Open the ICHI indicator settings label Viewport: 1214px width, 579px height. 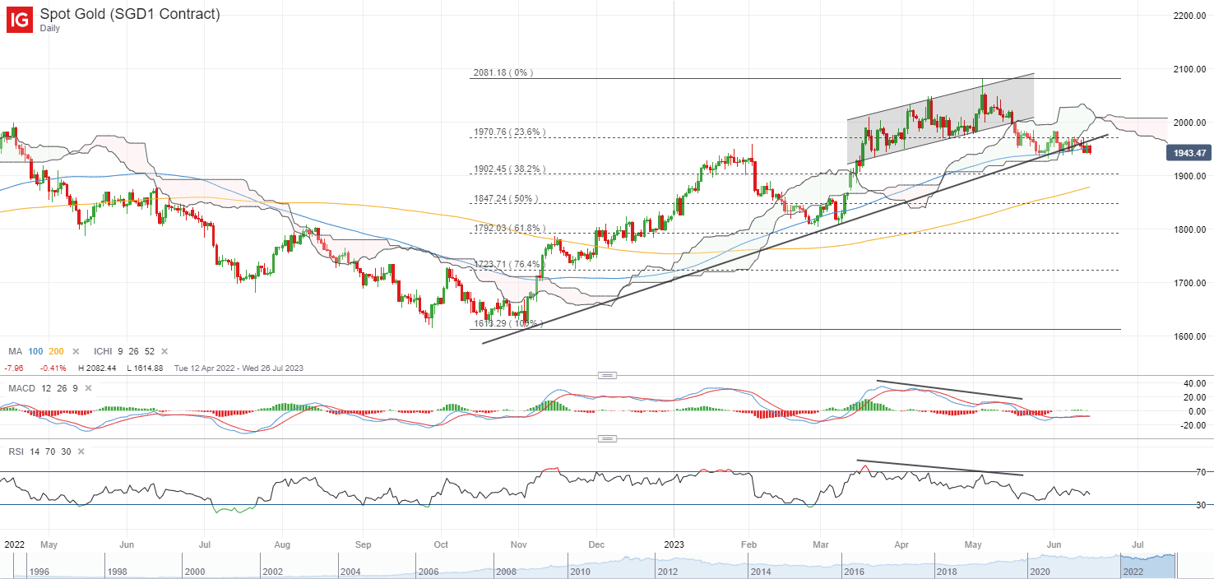[x=103, y=351]
